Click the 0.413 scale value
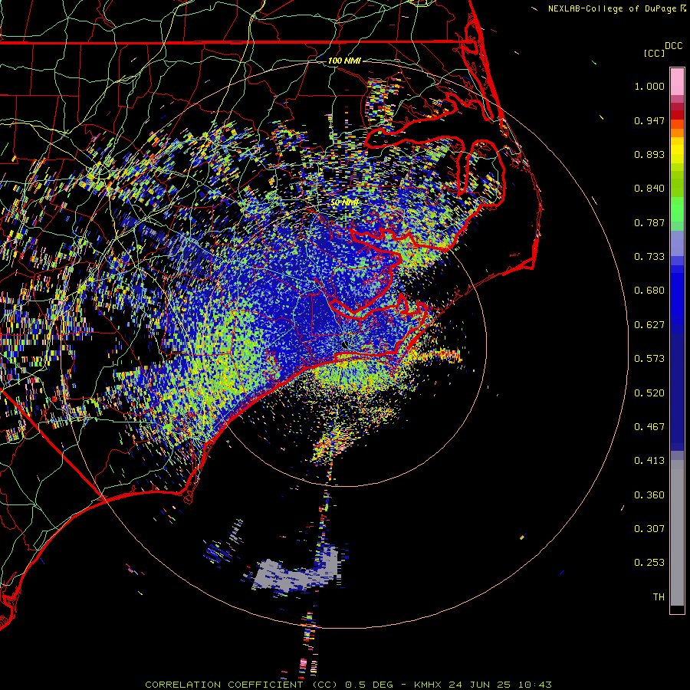This screenshot has height=690, width=690. pos(649,461)
